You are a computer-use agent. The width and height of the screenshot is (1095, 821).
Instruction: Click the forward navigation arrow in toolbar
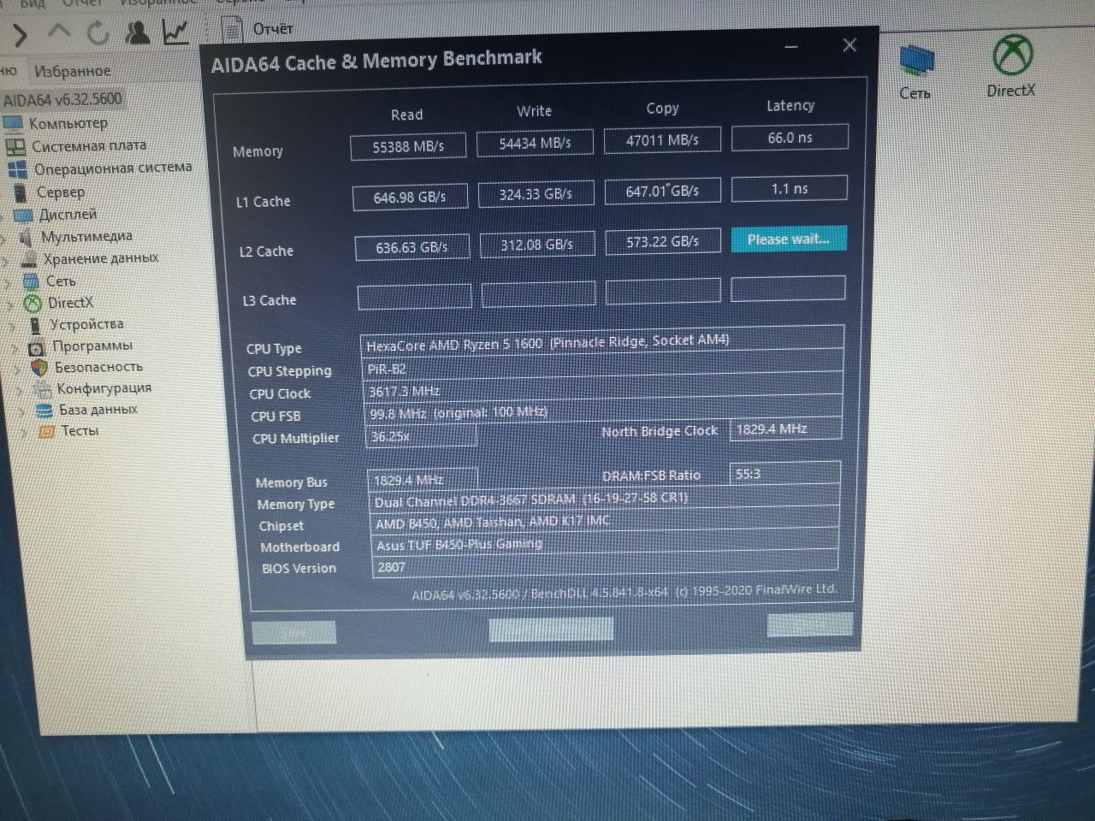20,35
